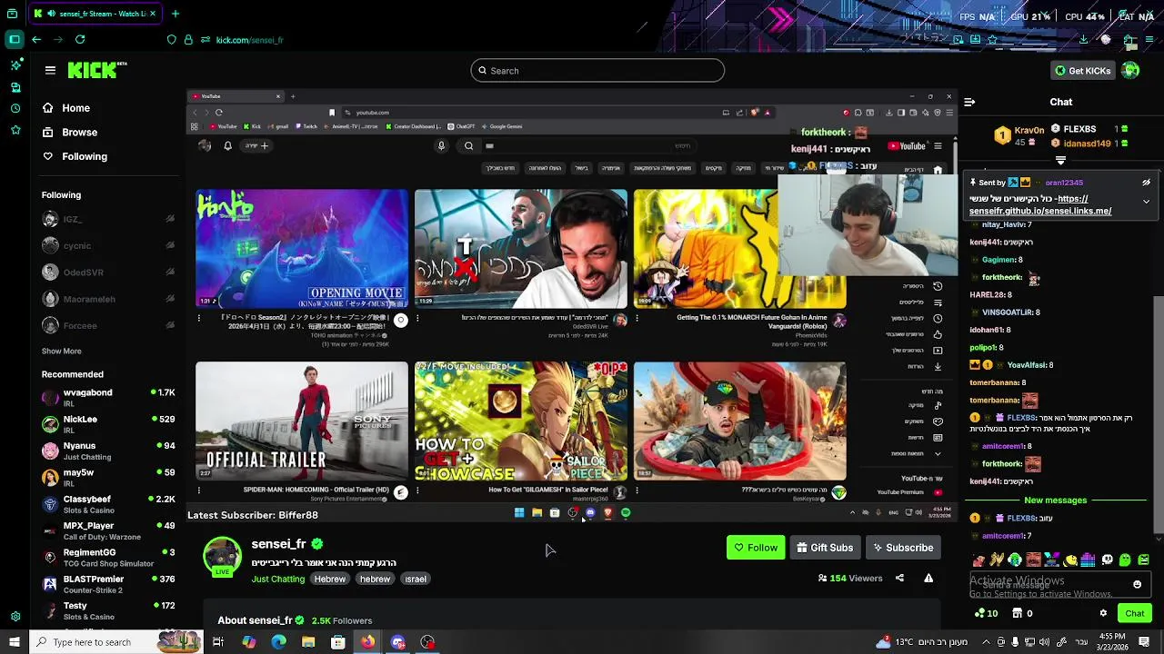Open site lock security info

tap(188, 40)
